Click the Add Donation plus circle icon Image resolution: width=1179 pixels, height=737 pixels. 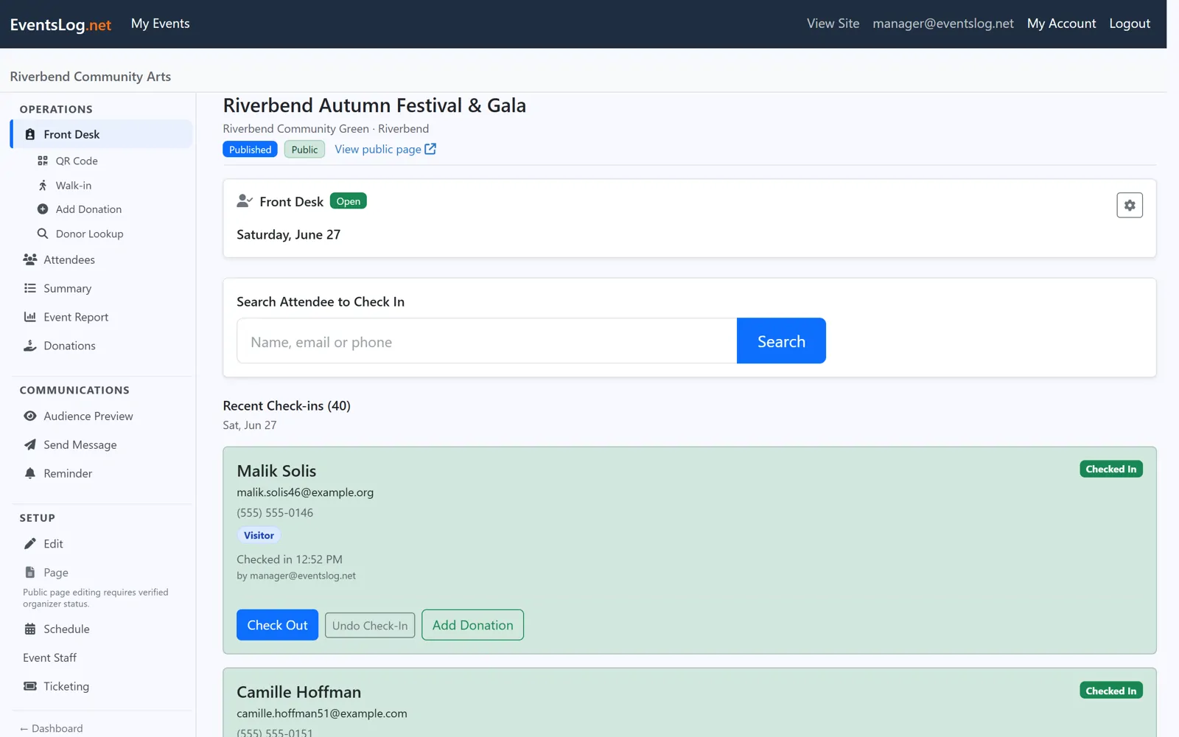[43, 209]
